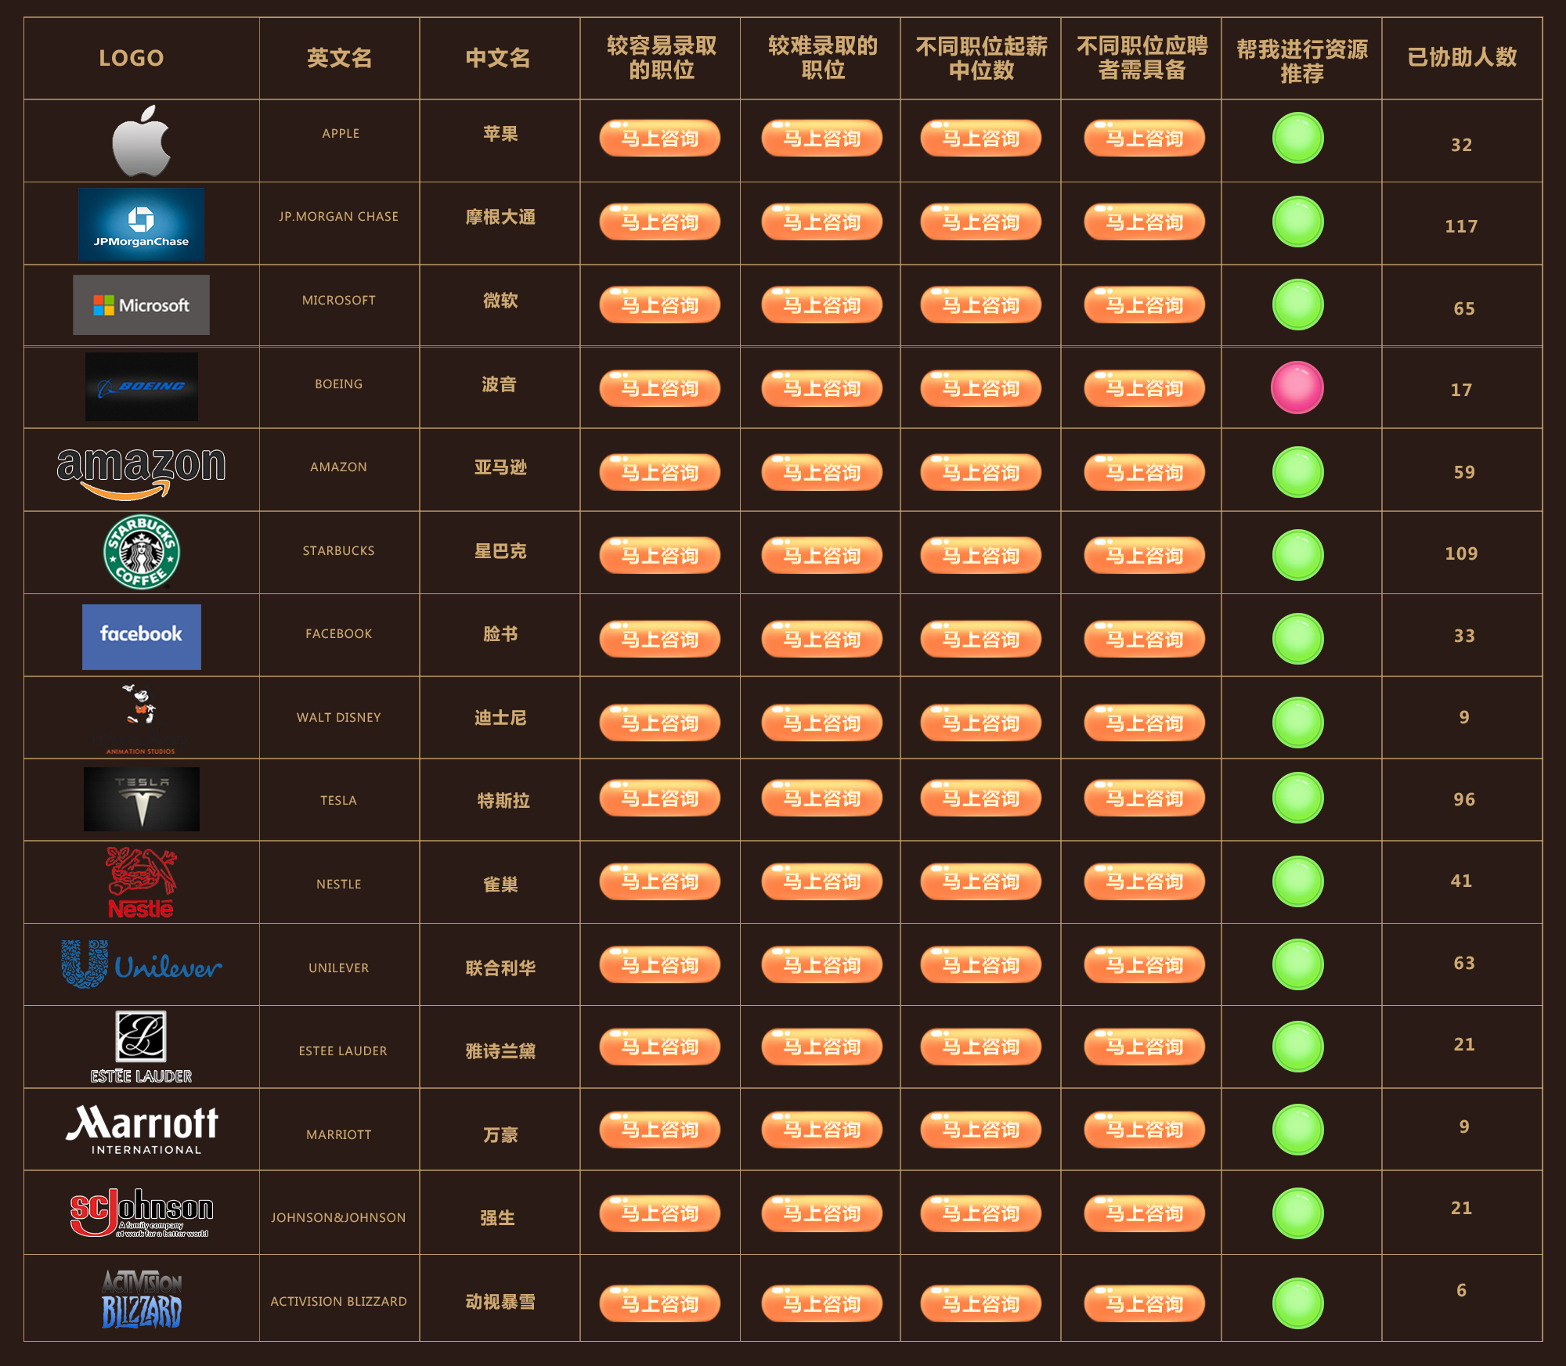Click the 已协助人数 column header

click(1462, 57)
